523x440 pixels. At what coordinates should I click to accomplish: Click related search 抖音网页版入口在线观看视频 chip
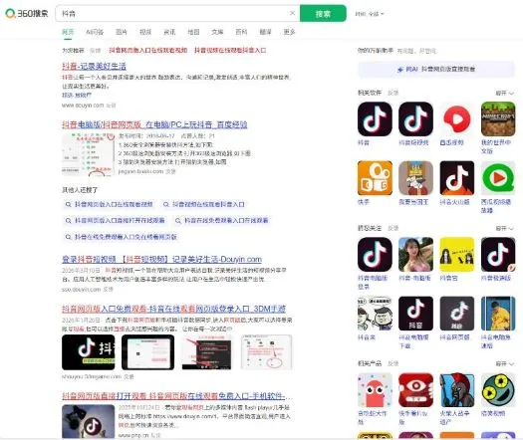(x=110, y=204)
